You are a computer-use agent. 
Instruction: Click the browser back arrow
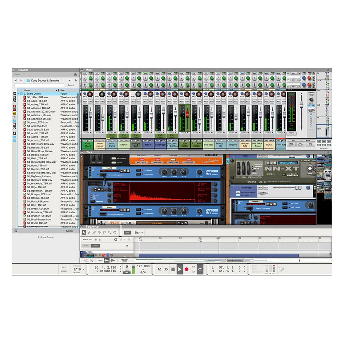coord(15,80)
